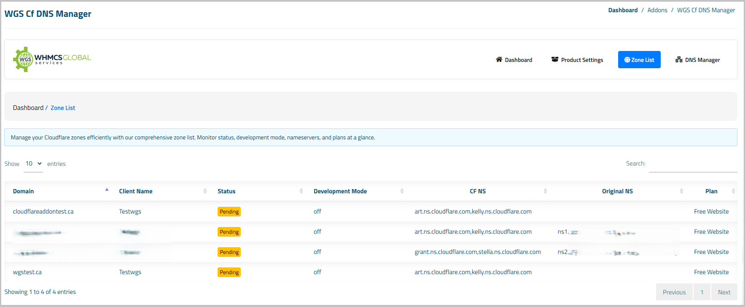
Task: Open the cloudflareaddontest.ca domain link
Action: (43, 211)
